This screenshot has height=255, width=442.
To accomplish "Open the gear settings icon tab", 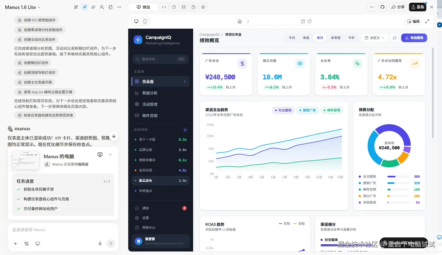I will [x=203, y=7].
